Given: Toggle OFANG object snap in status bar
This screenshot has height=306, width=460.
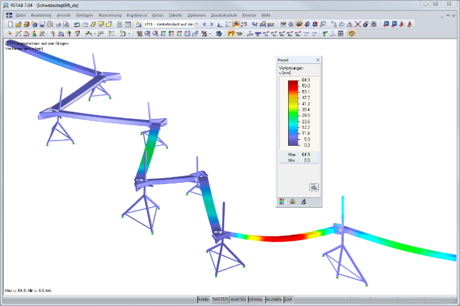Looking at the screenshot, I should point(255,299).
